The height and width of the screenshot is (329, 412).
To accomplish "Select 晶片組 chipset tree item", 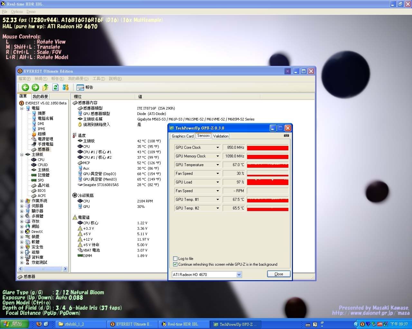I will point(43,185).
